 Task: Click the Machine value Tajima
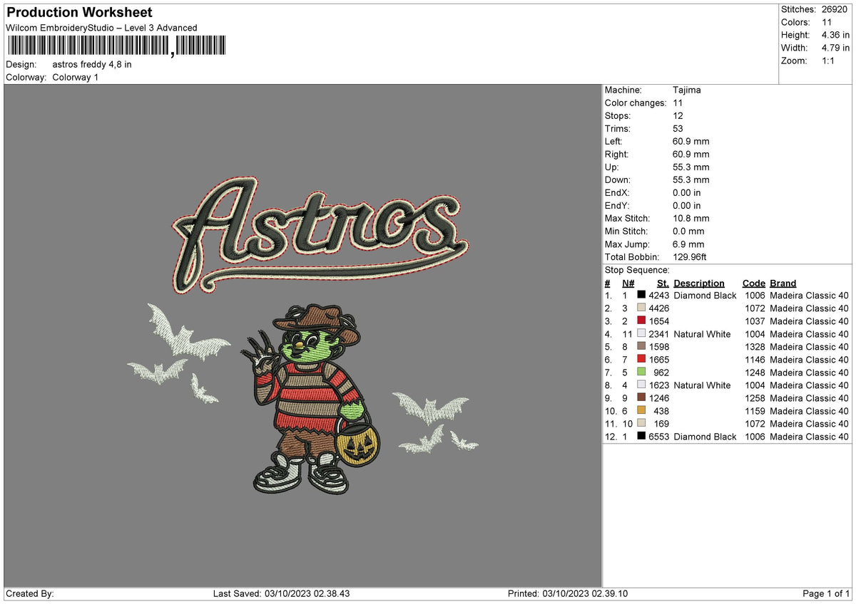coord(687,90)
